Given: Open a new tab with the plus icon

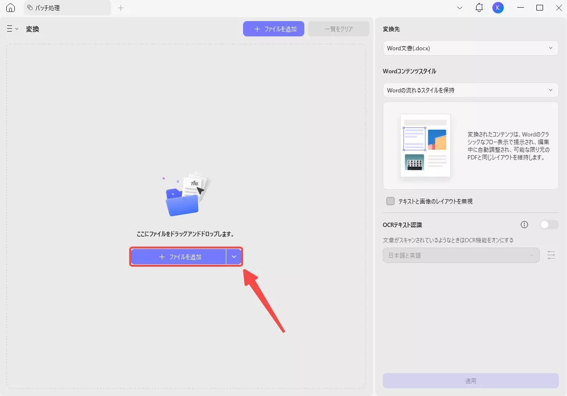Looking at the screenshot, I should (121, 8).
